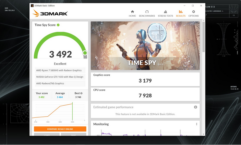This screenshot has width=241, height=145.
Task: Go to the Stress Tests tab
Action: pyautogui.click(x=165, y=14)
